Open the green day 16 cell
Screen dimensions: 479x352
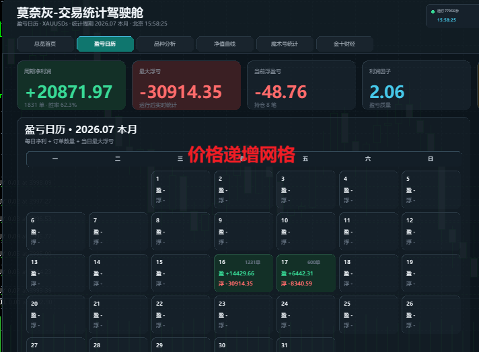click(244, 273)
